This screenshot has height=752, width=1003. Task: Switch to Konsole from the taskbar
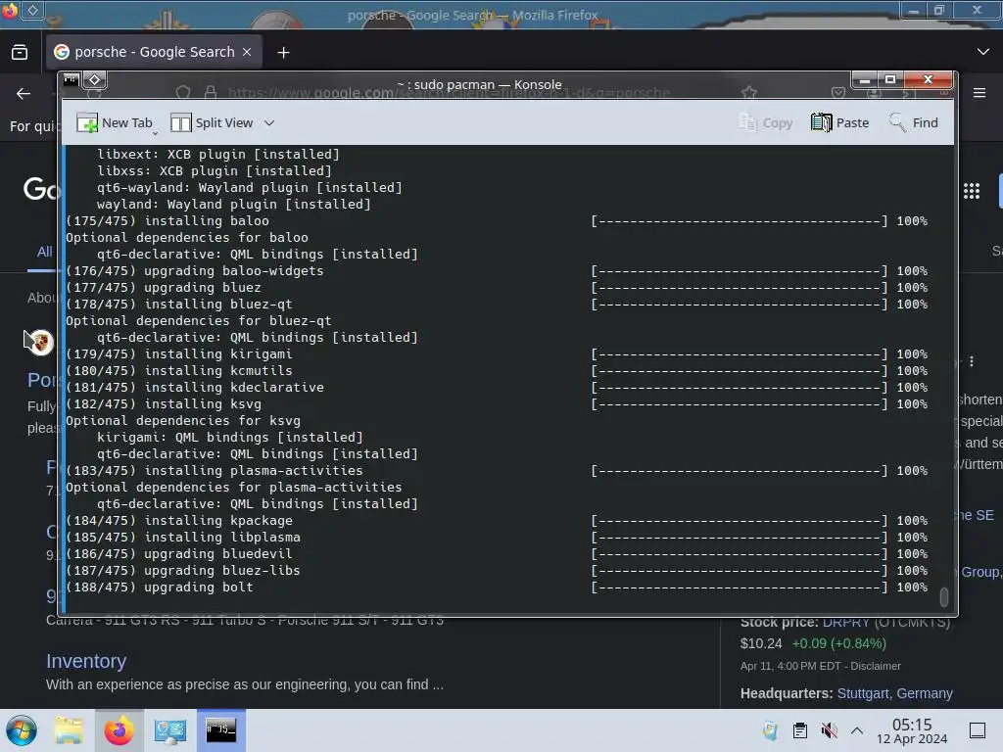coord(220,730)
